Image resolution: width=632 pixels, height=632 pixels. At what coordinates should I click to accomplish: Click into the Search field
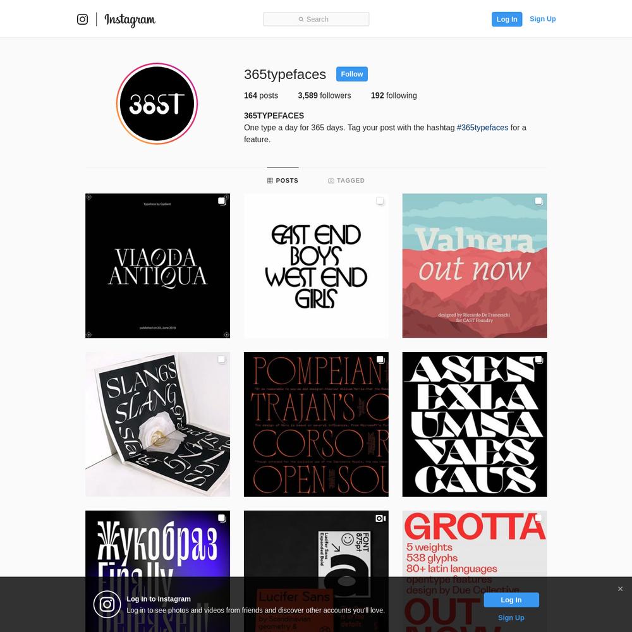pos(316,20)
